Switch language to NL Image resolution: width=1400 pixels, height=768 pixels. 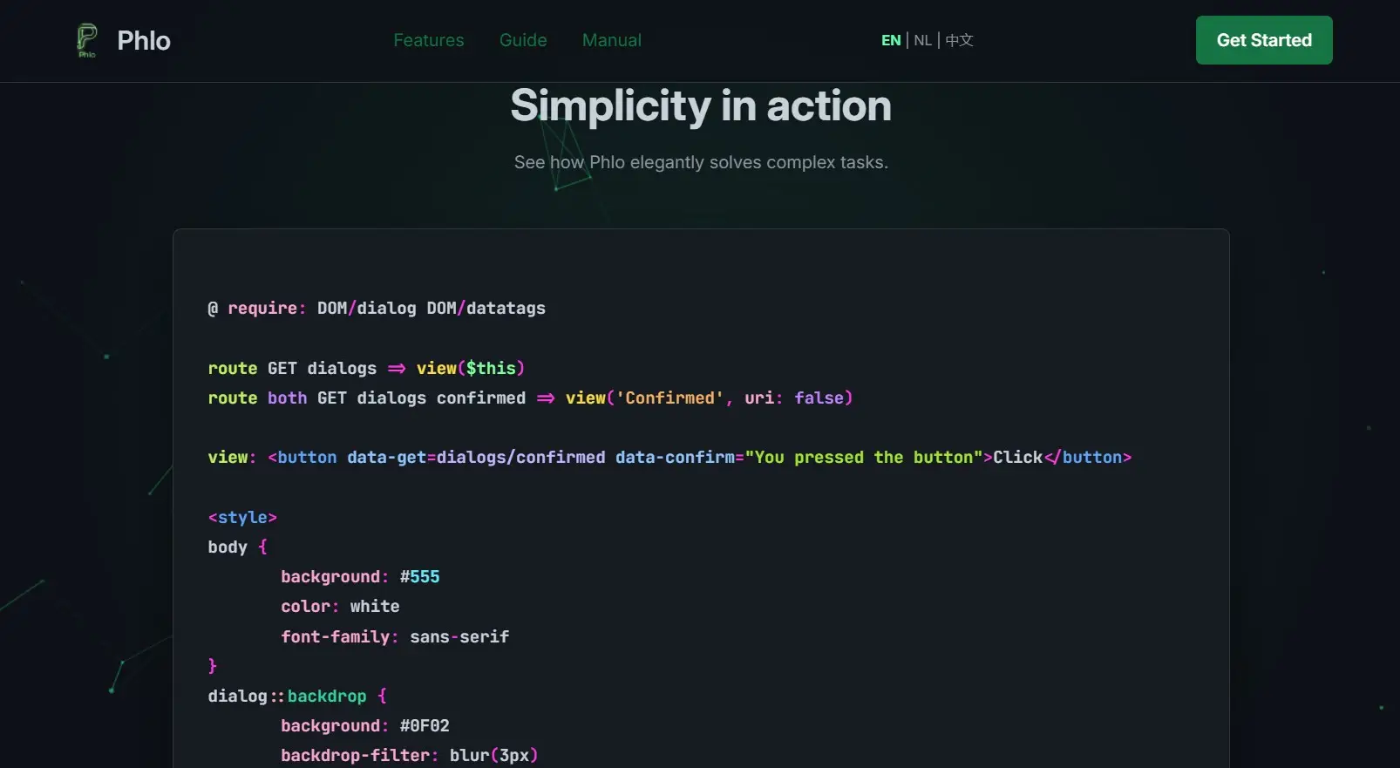coord(923,40)
